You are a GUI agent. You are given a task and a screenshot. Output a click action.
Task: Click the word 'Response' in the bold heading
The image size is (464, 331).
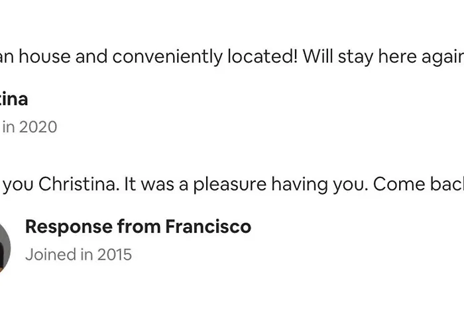click(69, 227)
